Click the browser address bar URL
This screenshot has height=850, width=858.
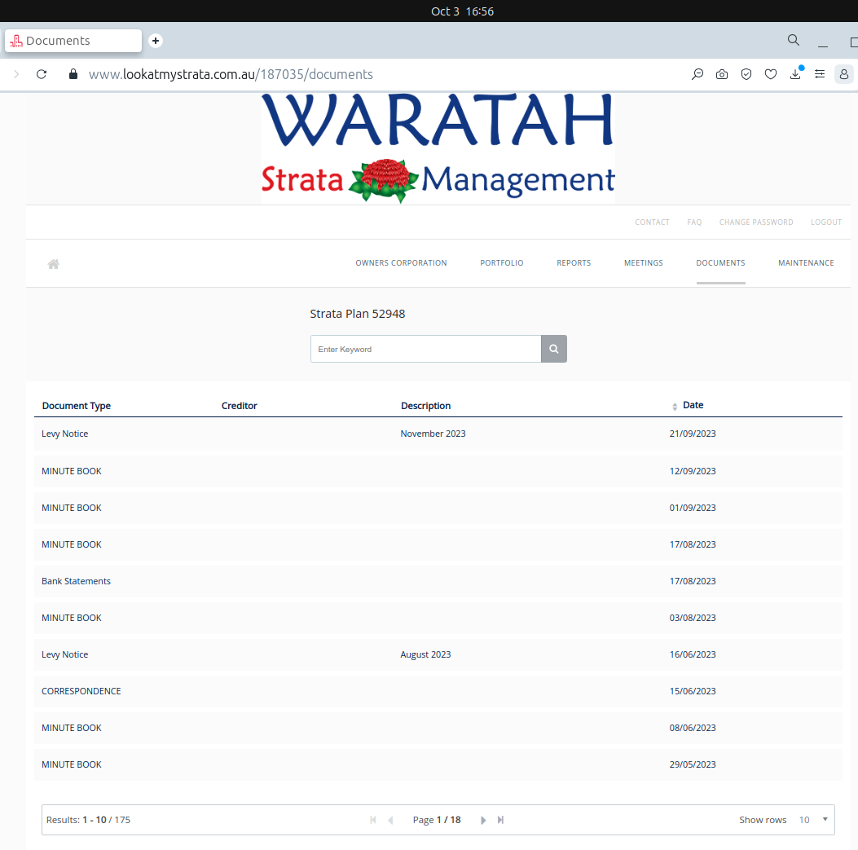point(231,74)
